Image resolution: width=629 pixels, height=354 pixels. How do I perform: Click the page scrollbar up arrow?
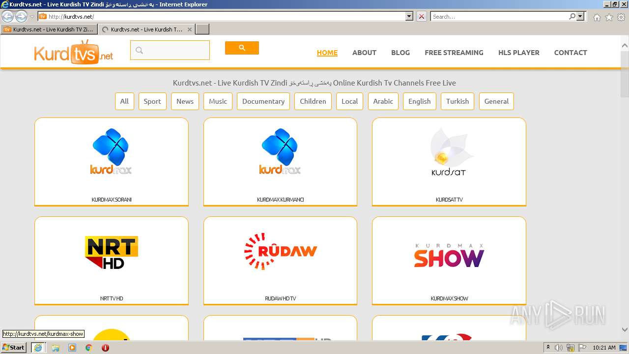coord(625,45)
